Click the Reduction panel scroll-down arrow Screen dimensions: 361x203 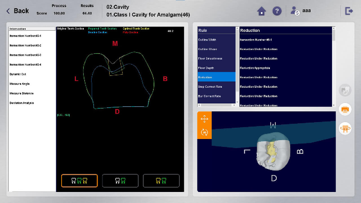point(334,105)
